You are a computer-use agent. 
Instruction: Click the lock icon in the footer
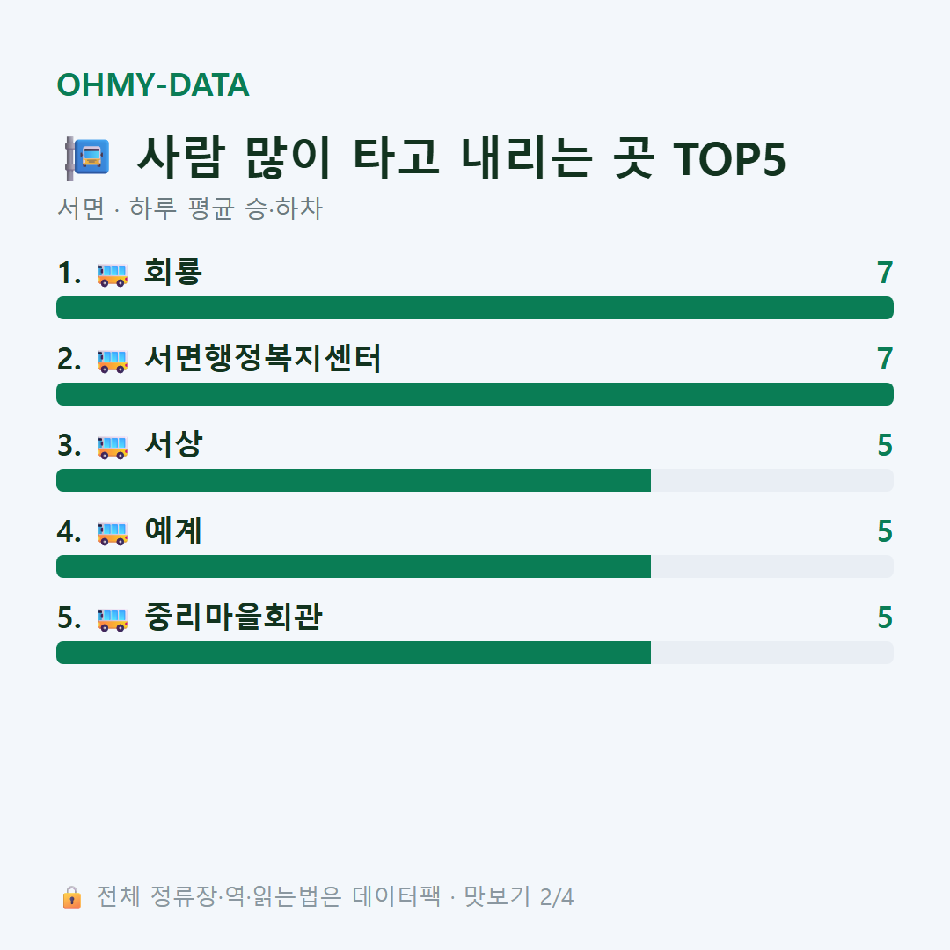point(71,897)
